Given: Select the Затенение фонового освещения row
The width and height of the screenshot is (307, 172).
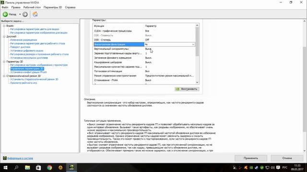Looking at the screenshot, I should click(x=144, y=58).
